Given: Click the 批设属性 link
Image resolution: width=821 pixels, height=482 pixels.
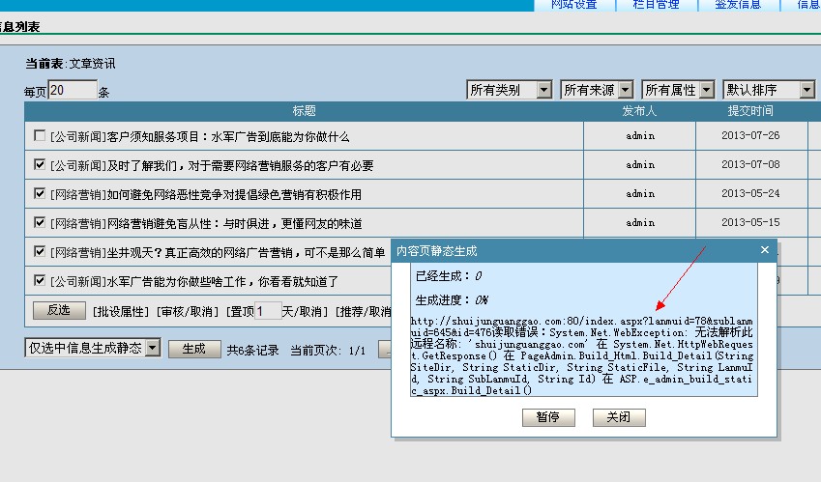Looking at the screenshot, I should 120,312.
